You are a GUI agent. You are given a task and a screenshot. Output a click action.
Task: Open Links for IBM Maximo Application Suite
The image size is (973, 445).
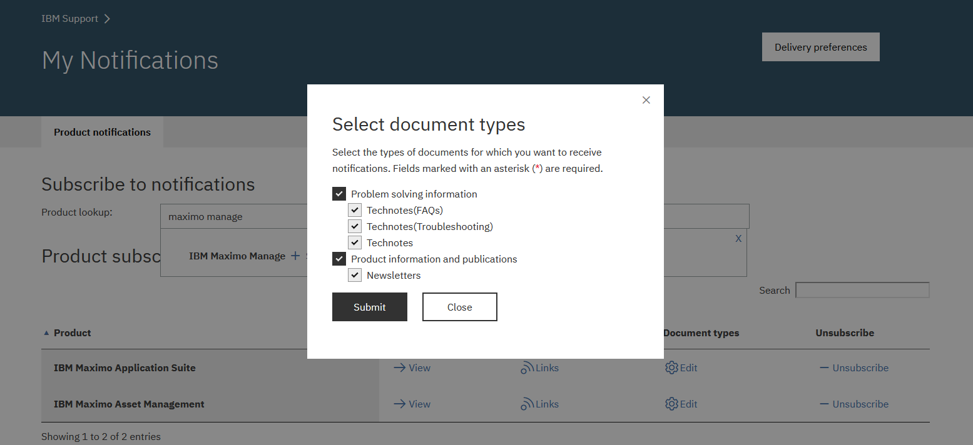[x=539, y=367]
